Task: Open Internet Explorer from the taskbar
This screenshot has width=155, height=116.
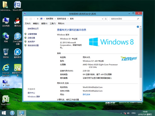Action: [x=12, y=113]
